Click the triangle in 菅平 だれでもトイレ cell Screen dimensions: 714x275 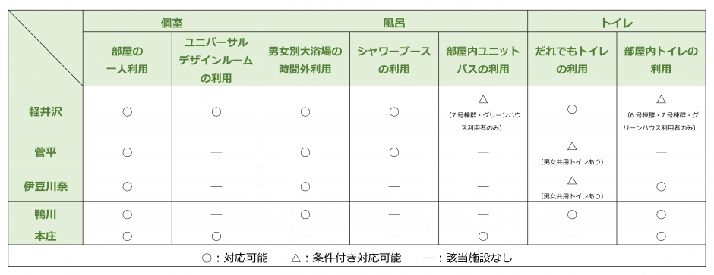[573, 146]
